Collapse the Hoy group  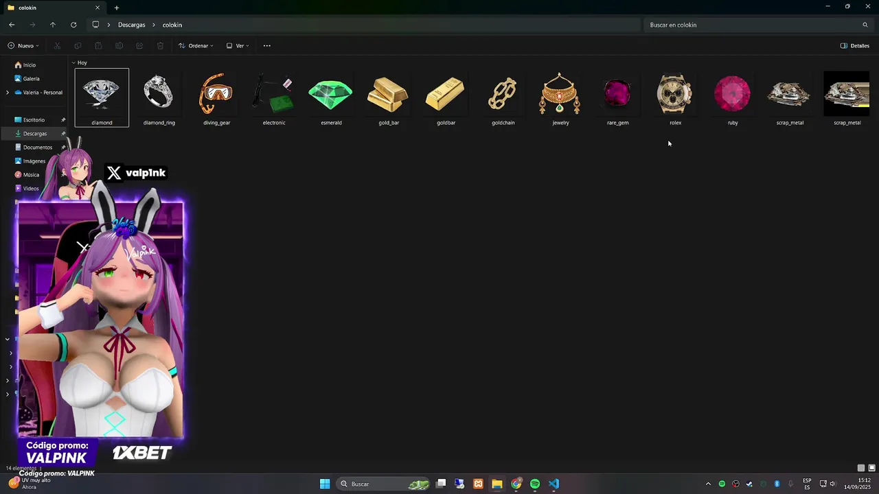click(73, 62)
